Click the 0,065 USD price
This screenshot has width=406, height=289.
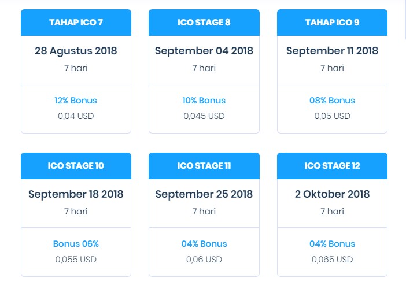(x=332, y=260)
